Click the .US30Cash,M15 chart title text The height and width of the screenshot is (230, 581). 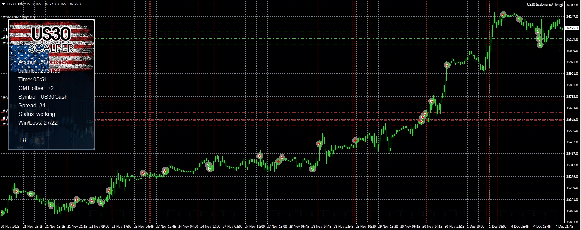pyautogui.click(x=18, y=4)
